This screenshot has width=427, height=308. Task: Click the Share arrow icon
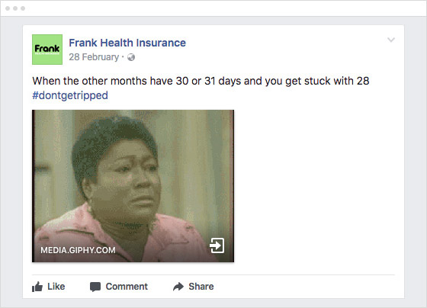click(x=178, y=287)
